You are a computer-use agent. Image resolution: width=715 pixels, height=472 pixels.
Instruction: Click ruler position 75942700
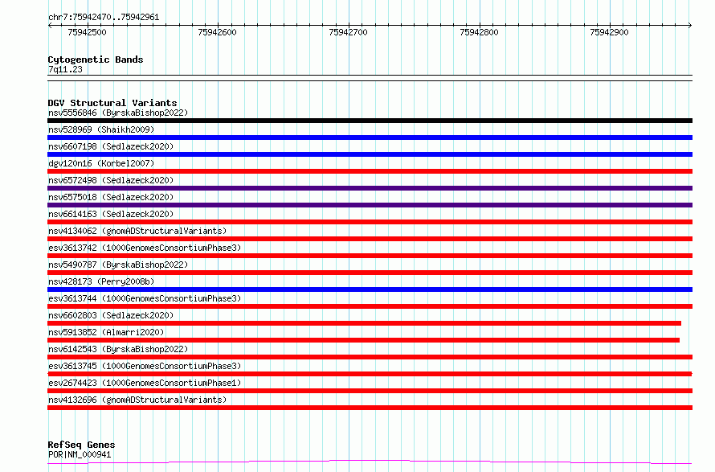point(348,32)
